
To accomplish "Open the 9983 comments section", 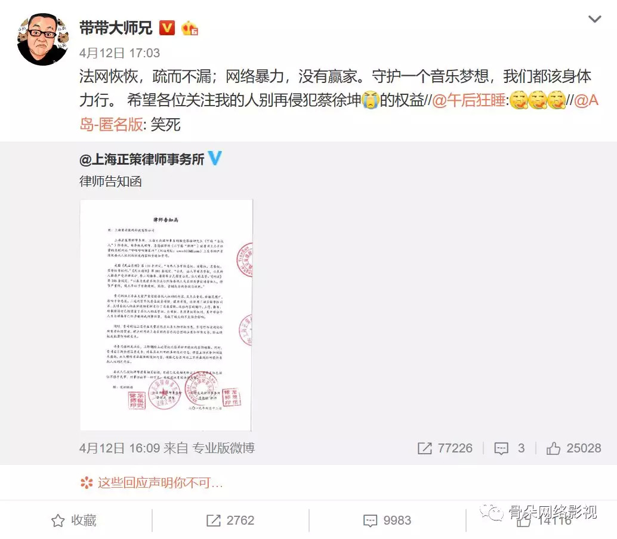I will (x=387, y=520).
